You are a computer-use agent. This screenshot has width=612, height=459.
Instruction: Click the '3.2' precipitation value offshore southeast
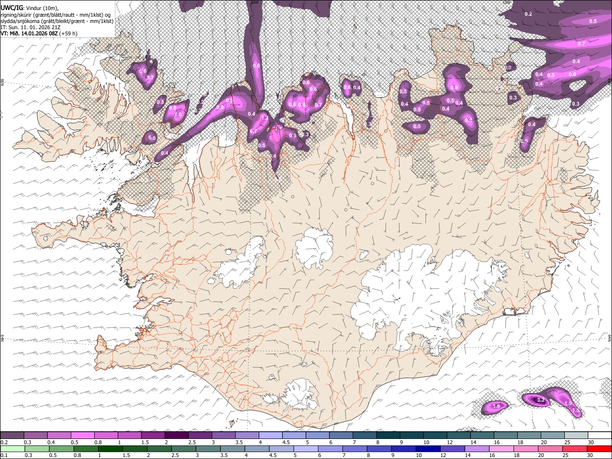(x=541, y=400)
